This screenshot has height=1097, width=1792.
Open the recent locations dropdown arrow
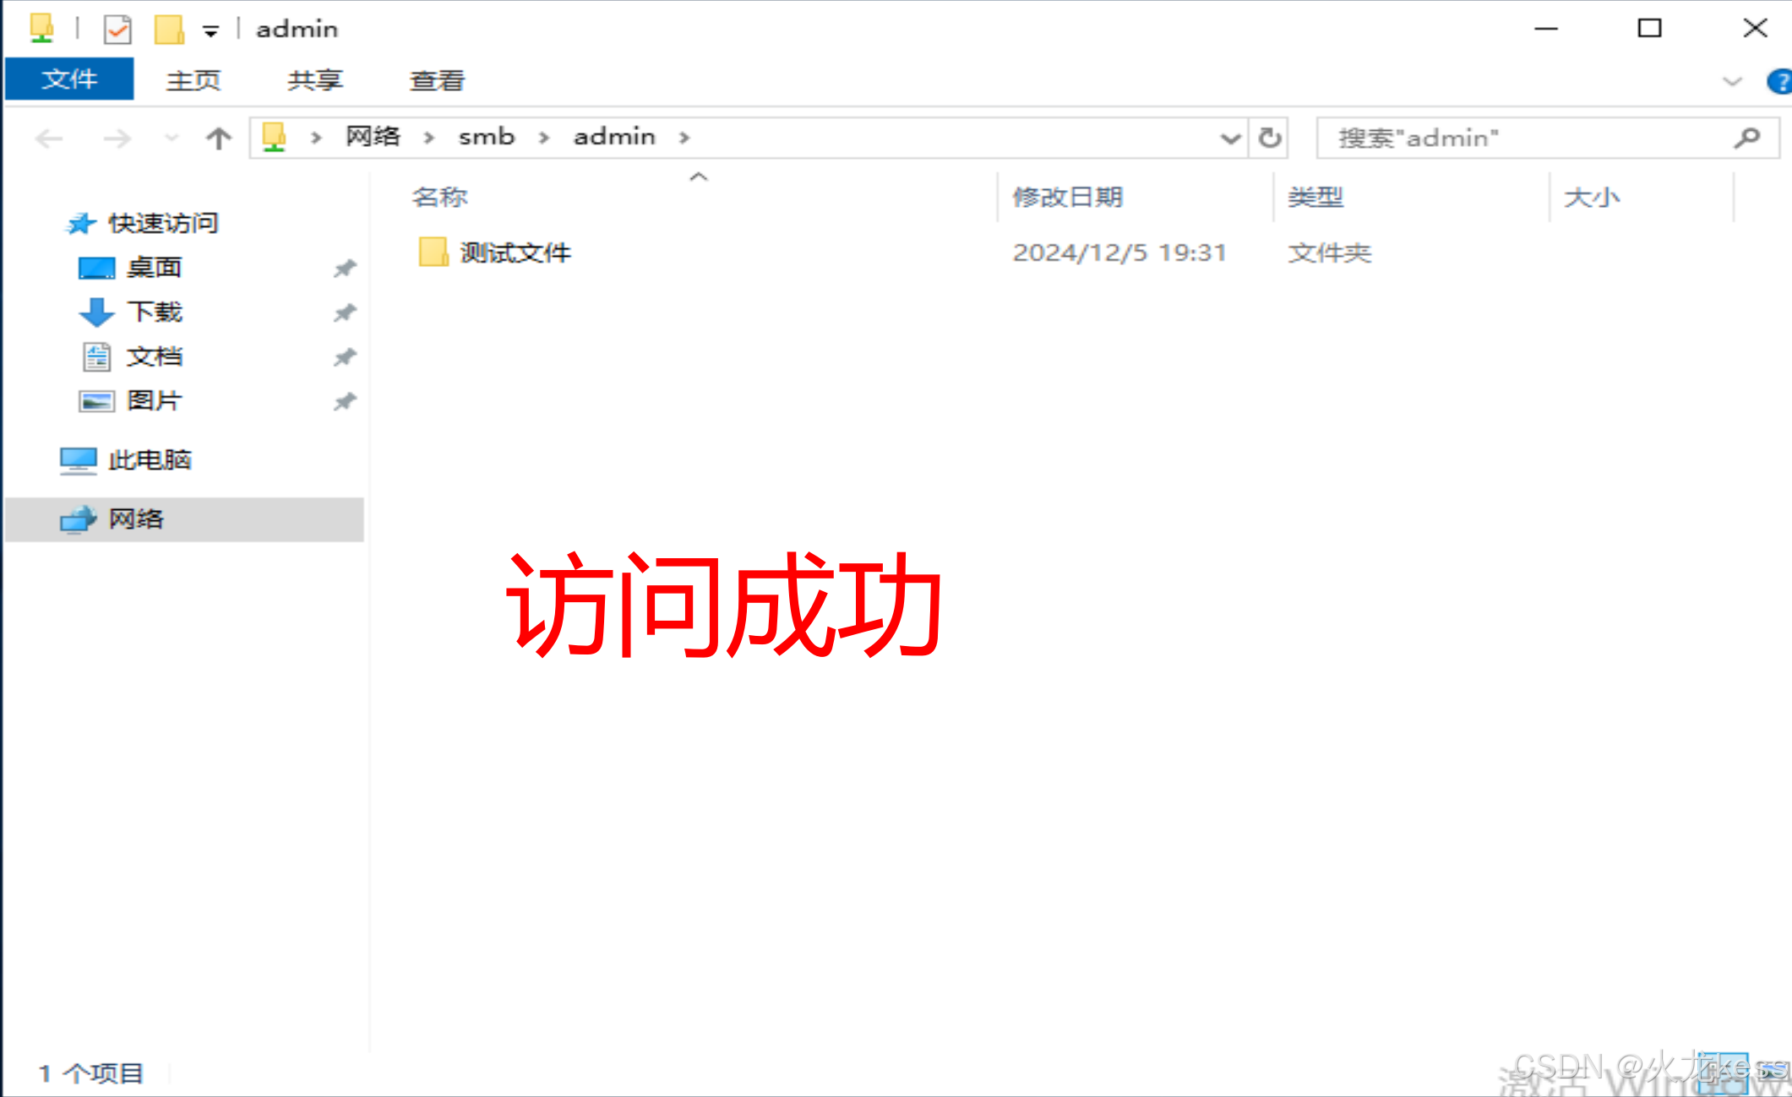(x=172, y=138)
